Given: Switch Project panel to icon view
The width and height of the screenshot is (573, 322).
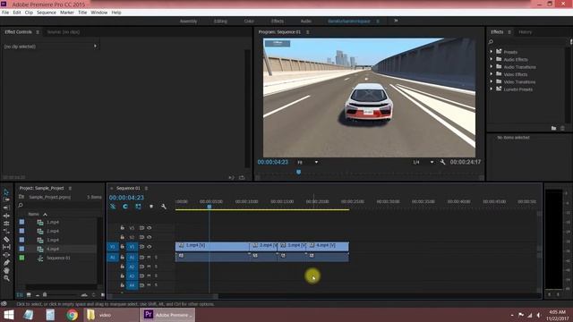Looking at the screenshot, I should [x=29, y=294].
